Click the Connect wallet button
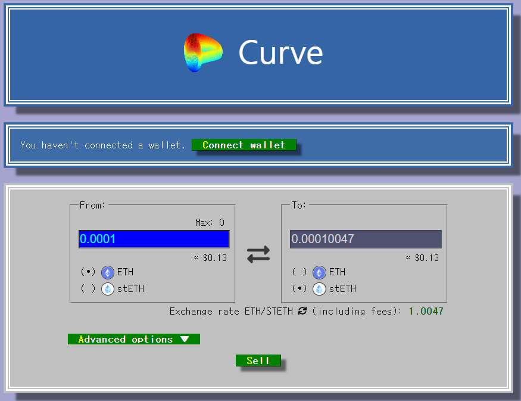The image size is (521, 401). point(244,145)
